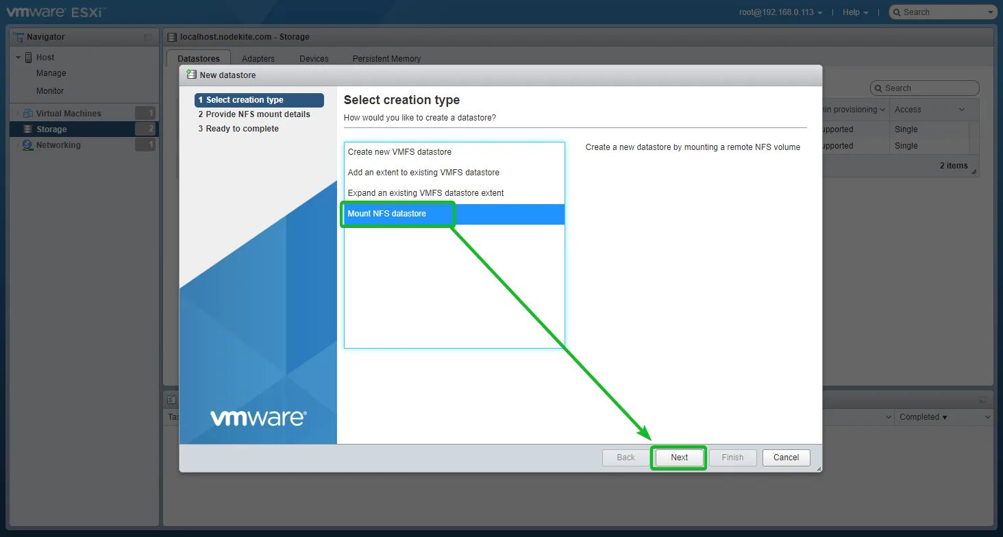The height and width of the screenshot is (537, 1003).
Task: Click the Networking globe icon
Action: point(28,145)
